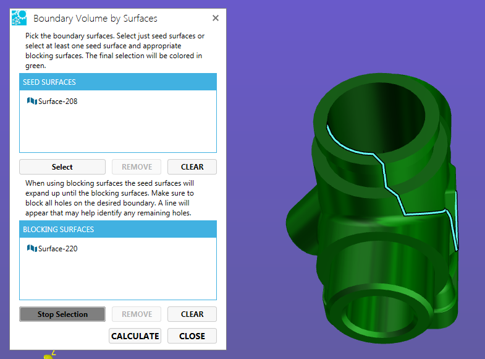
Task: Remove the selected seed surface entry
Action: [137, 167]
